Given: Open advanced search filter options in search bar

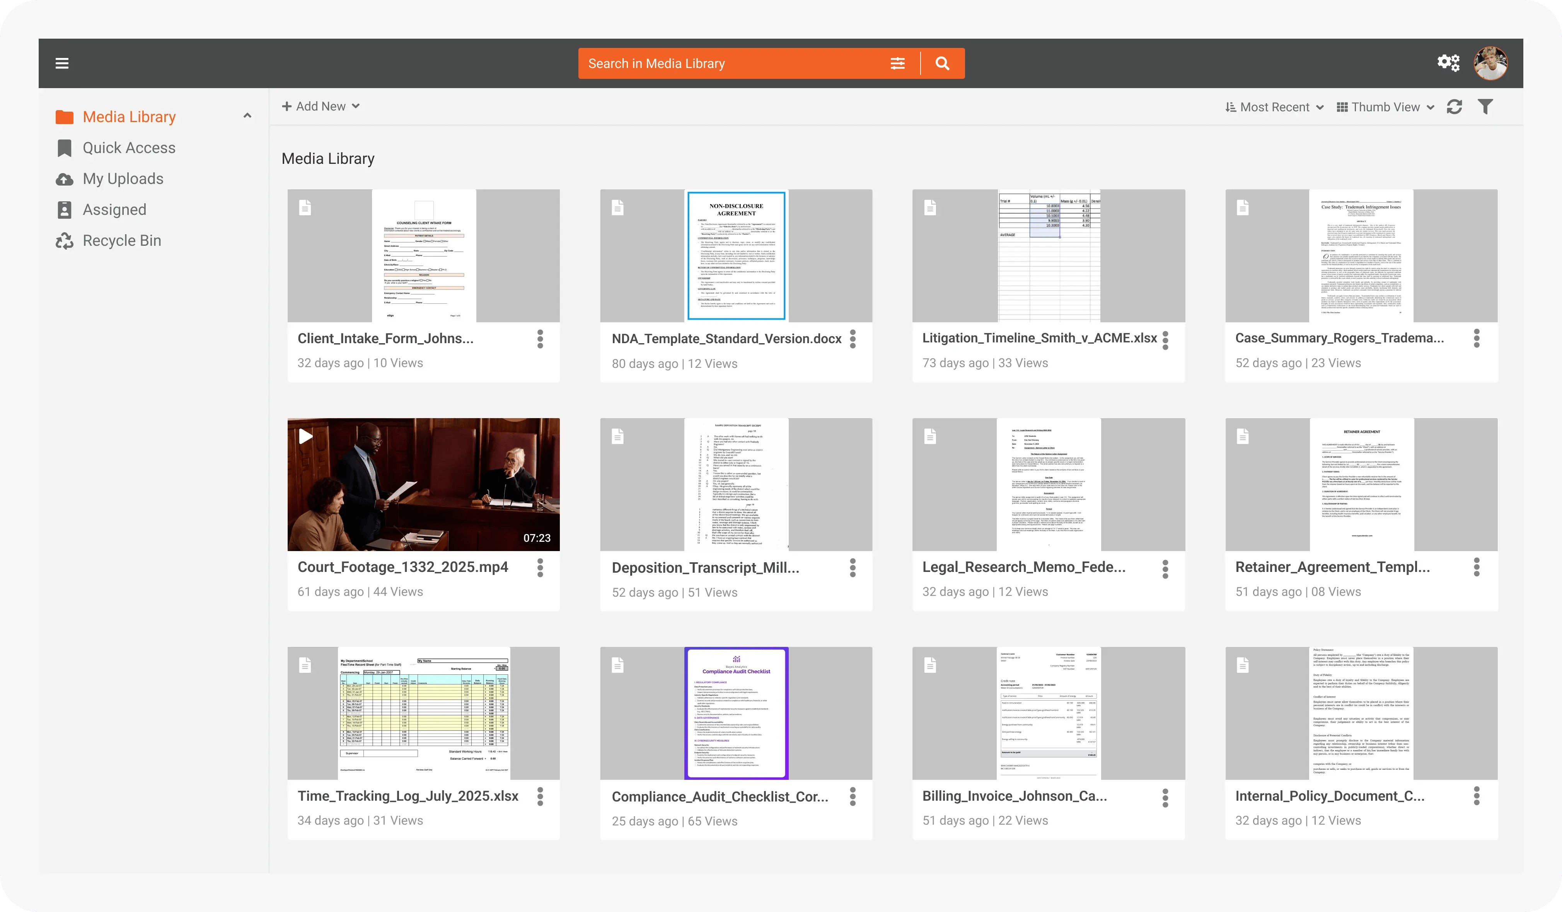Looking at the screenshot, I should pyautogui.click(x=897, y=63).
